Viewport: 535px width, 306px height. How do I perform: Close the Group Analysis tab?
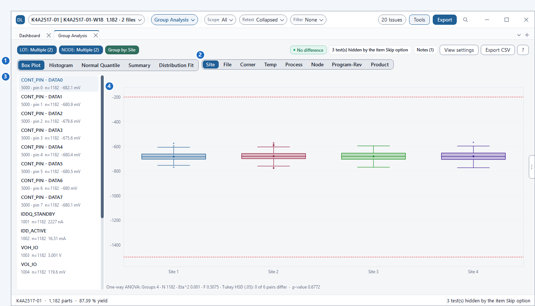[96, 35]
